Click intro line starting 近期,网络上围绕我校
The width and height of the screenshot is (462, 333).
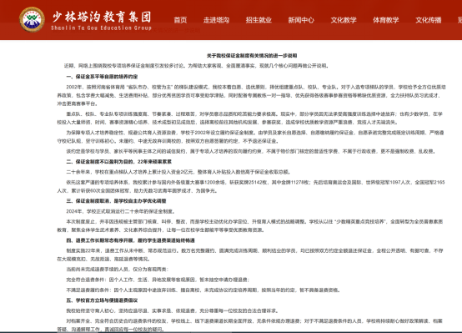tap(196, 66)
